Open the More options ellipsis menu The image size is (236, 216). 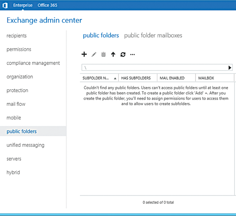[x=133, y=54]
